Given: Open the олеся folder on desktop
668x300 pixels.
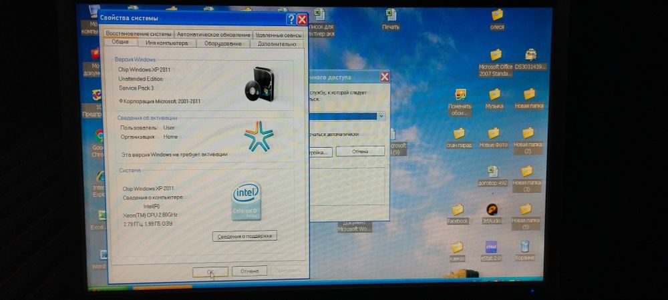Looking at the screenshot, I should 497,15.
